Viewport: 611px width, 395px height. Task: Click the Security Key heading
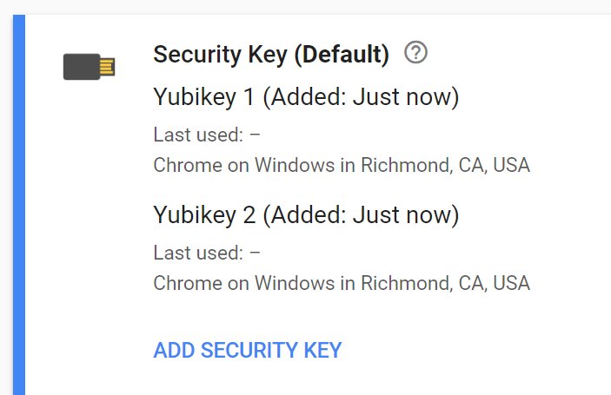[221, 55]
